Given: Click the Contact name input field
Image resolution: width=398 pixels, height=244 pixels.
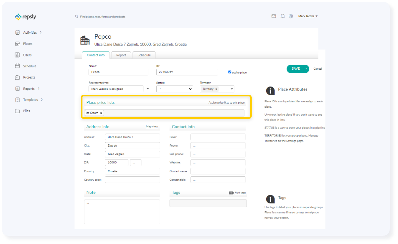Looking at the screenshot, I should (x=218, y=171).
